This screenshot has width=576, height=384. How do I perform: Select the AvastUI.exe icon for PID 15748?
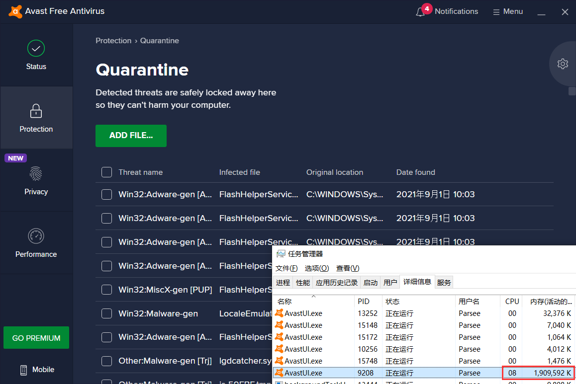click(x=279, y=361)
